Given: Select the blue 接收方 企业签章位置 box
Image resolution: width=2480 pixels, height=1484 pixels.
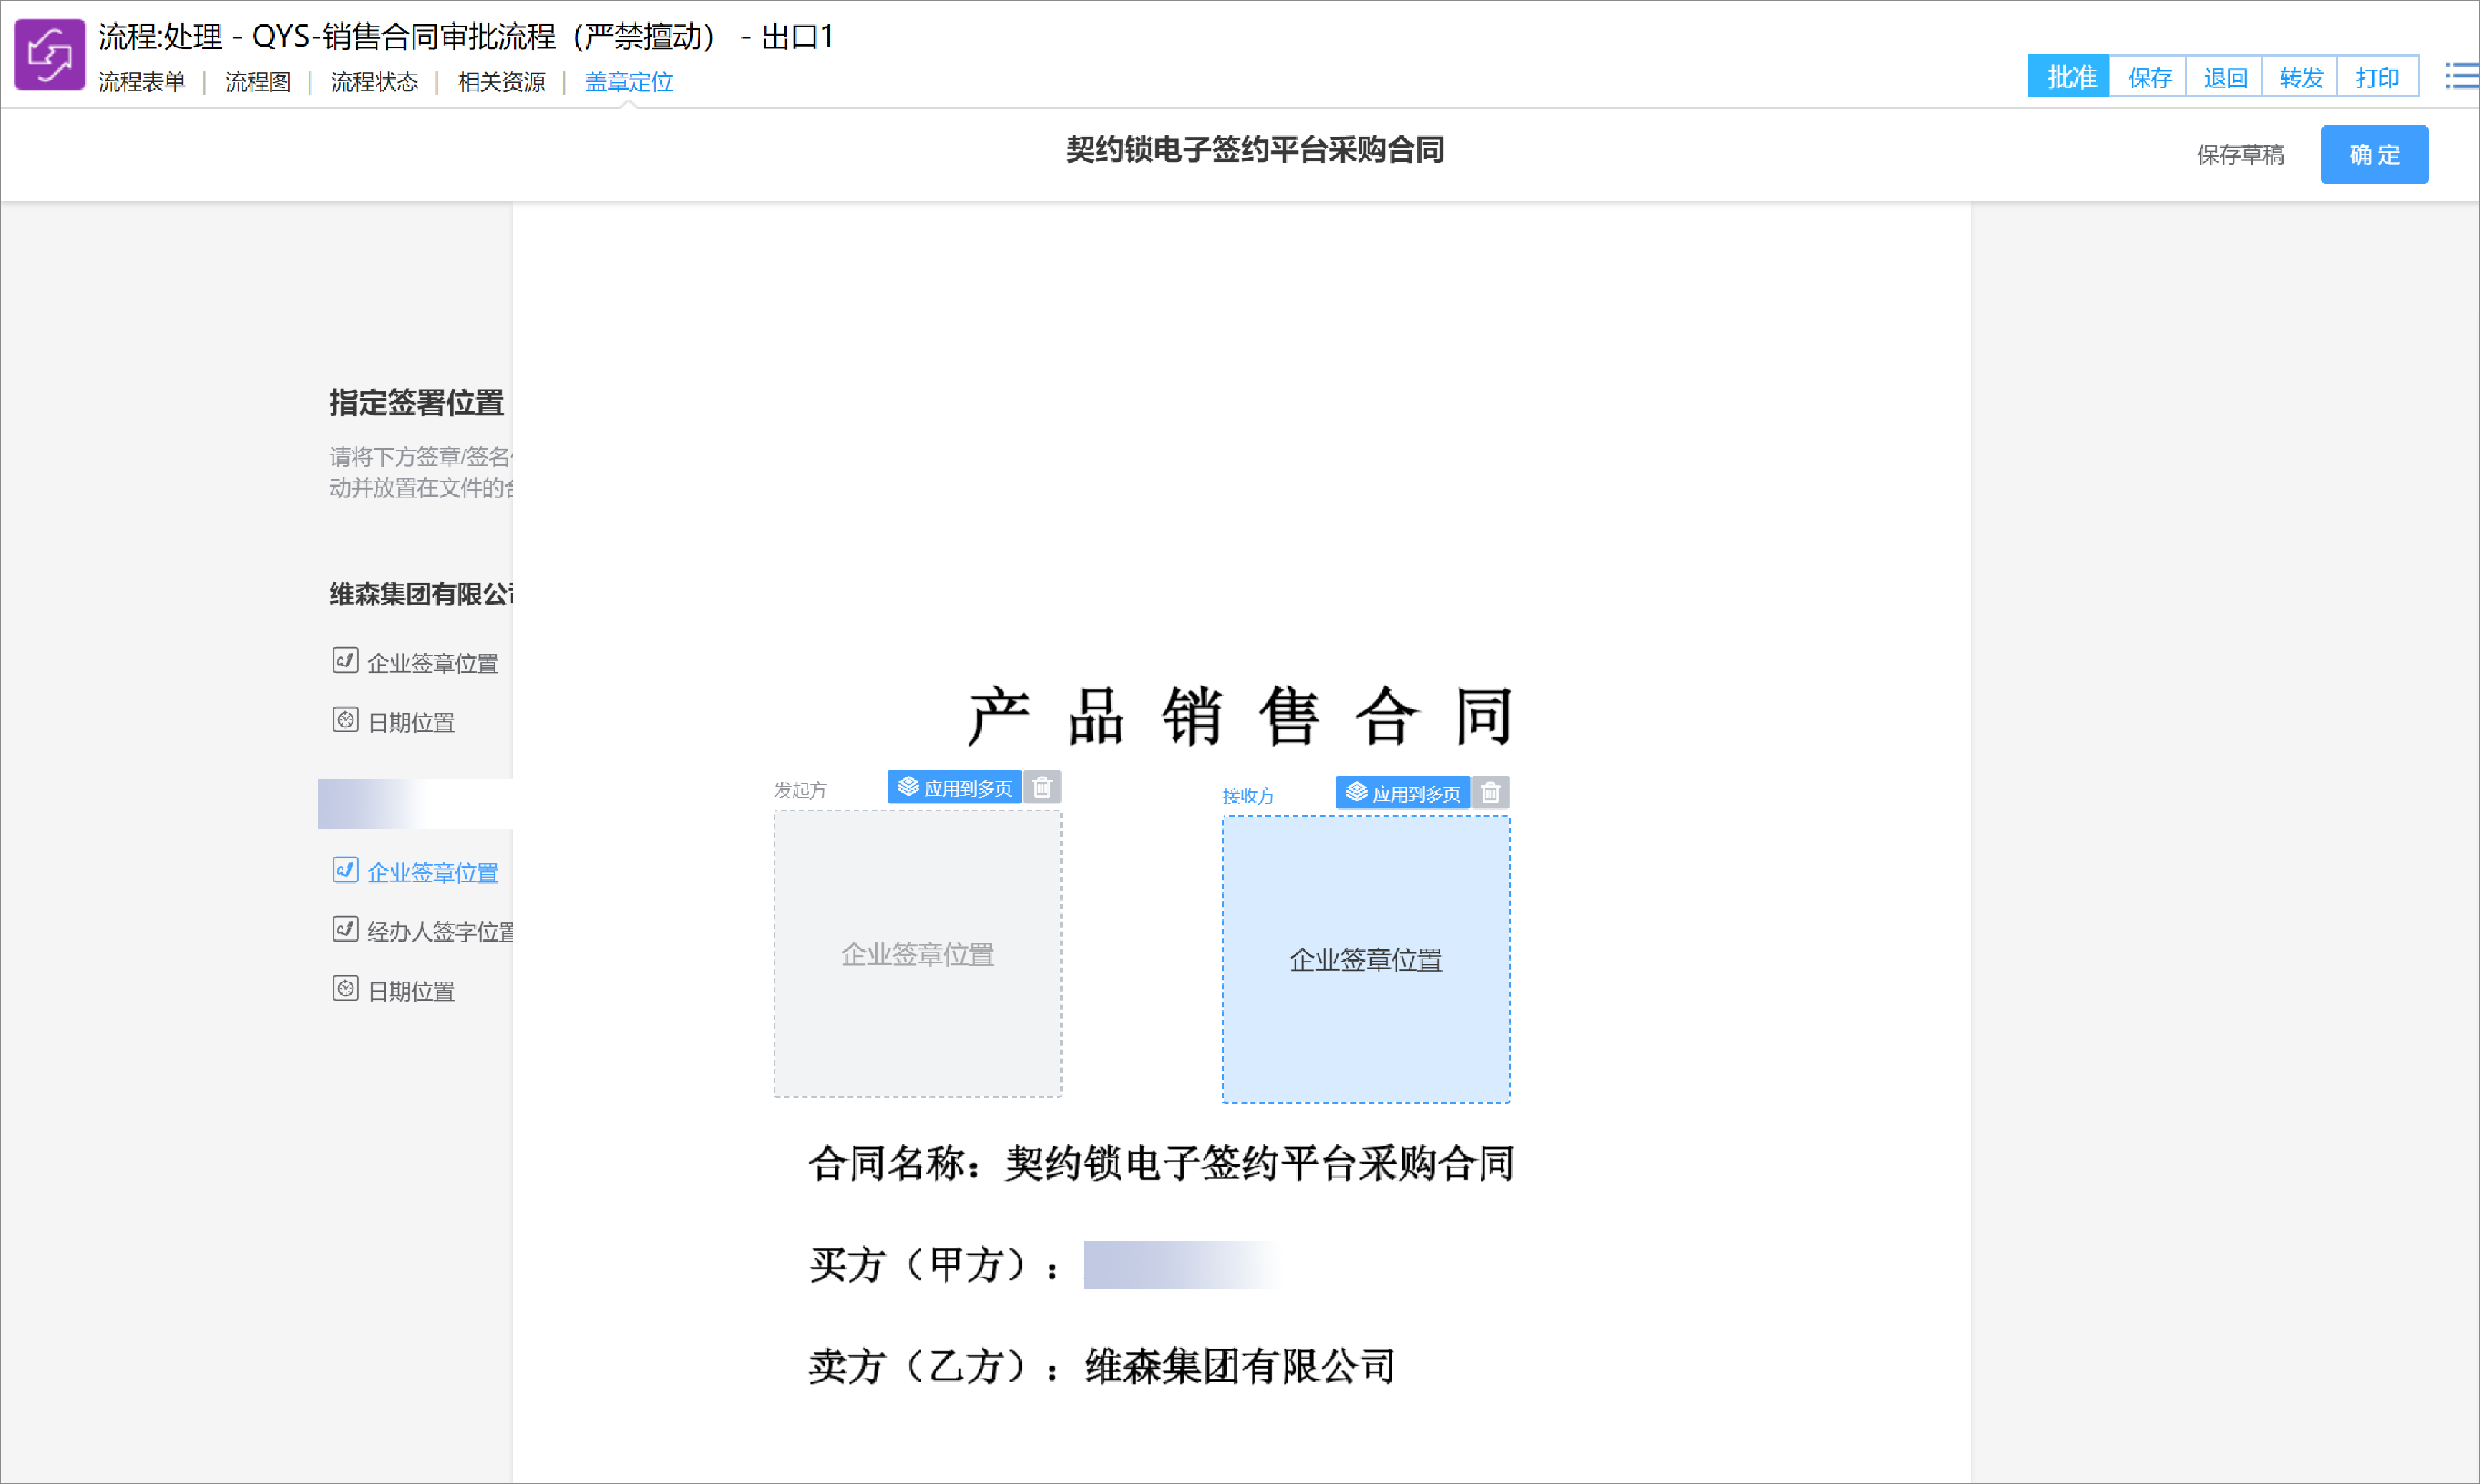Looking at the screenshot, I should coord(1366,960).
